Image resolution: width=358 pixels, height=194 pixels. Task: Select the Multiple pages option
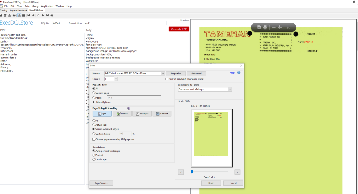point(142,114)
